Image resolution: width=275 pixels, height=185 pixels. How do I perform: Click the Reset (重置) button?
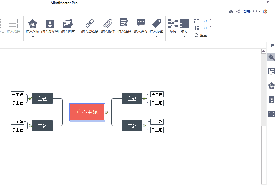click(201, 35)
